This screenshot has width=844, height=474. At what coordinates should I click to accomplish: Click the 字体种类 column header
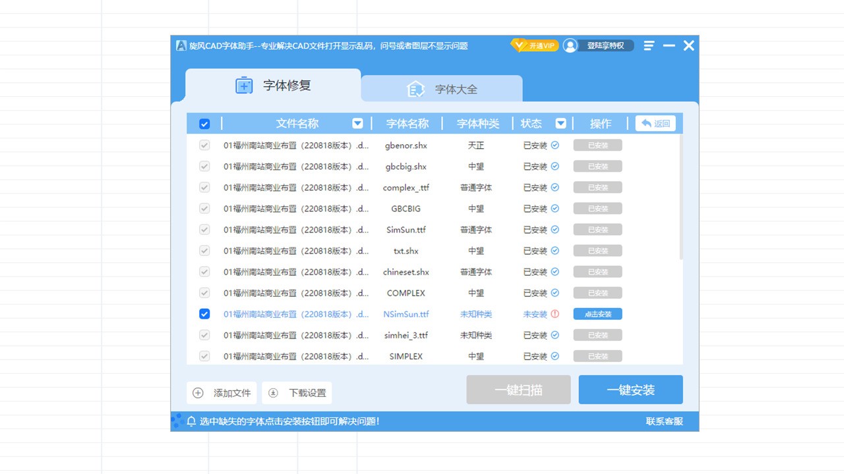478,123
